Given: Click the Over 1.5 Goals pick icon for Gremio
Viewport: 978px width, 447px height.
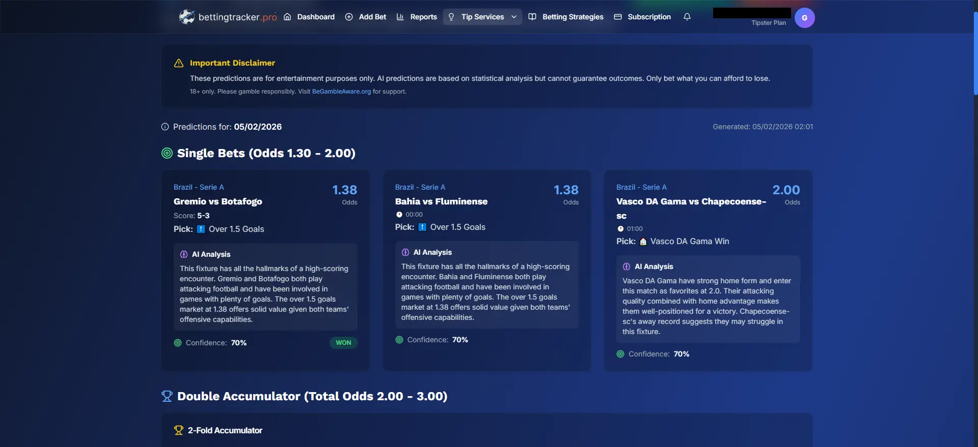Looking at the screenshot, I should (x=201, y=229).
